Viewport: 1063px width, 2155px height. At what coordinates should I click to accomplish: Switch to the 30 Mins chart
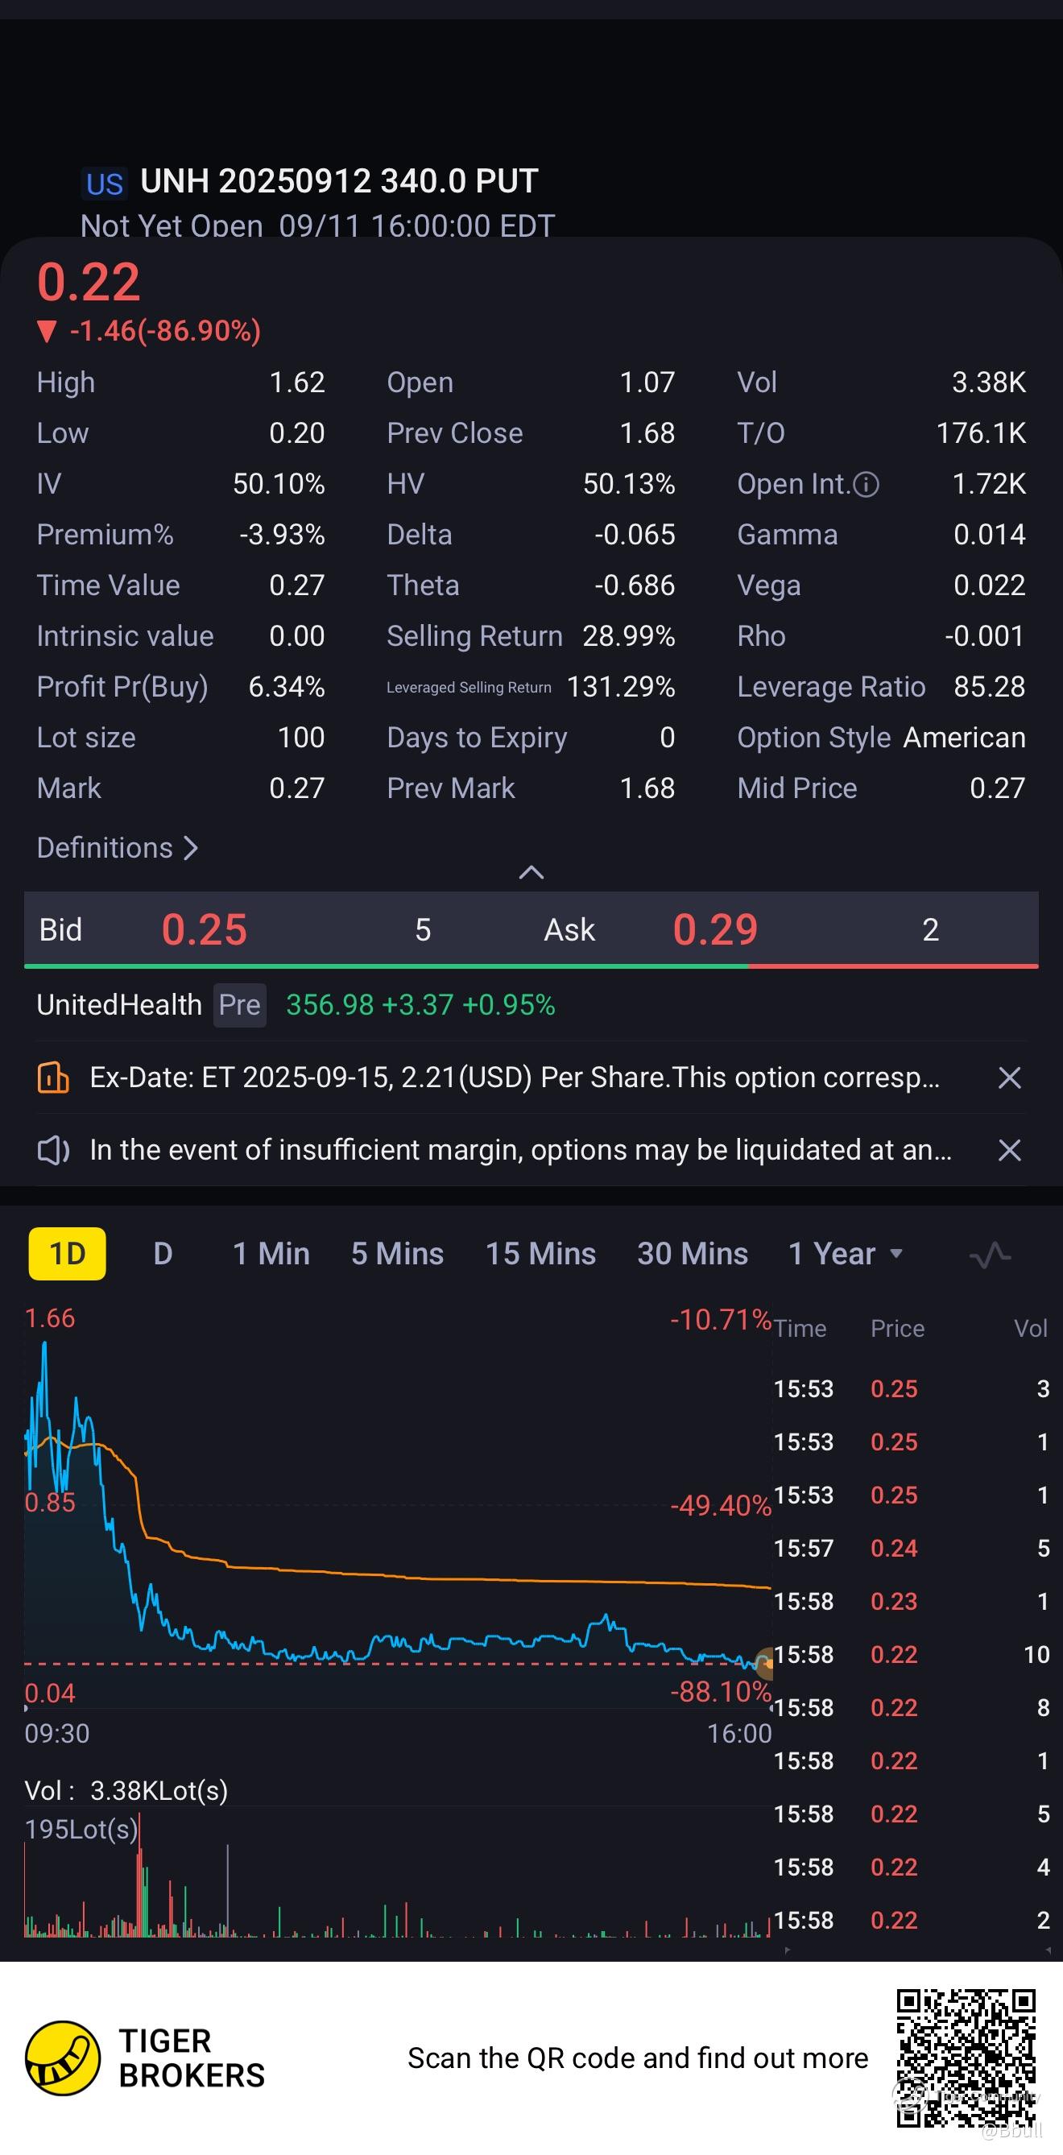(693, 1254)
